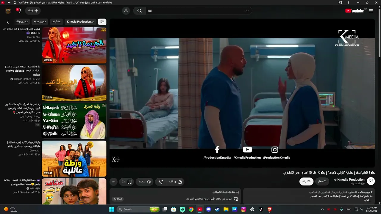Select the 'هنا الزاهد' filter chip
This screenshot has height=214, width=381.
point(56,22)
